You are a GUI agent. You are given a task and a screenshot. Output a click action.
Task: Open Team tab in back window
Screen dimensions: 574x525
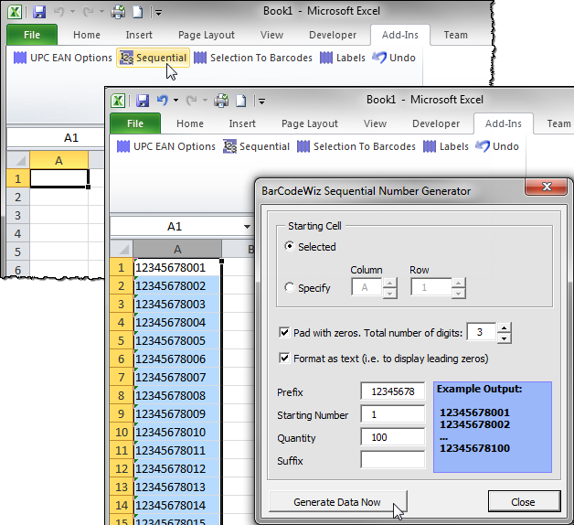click(455, 35)
